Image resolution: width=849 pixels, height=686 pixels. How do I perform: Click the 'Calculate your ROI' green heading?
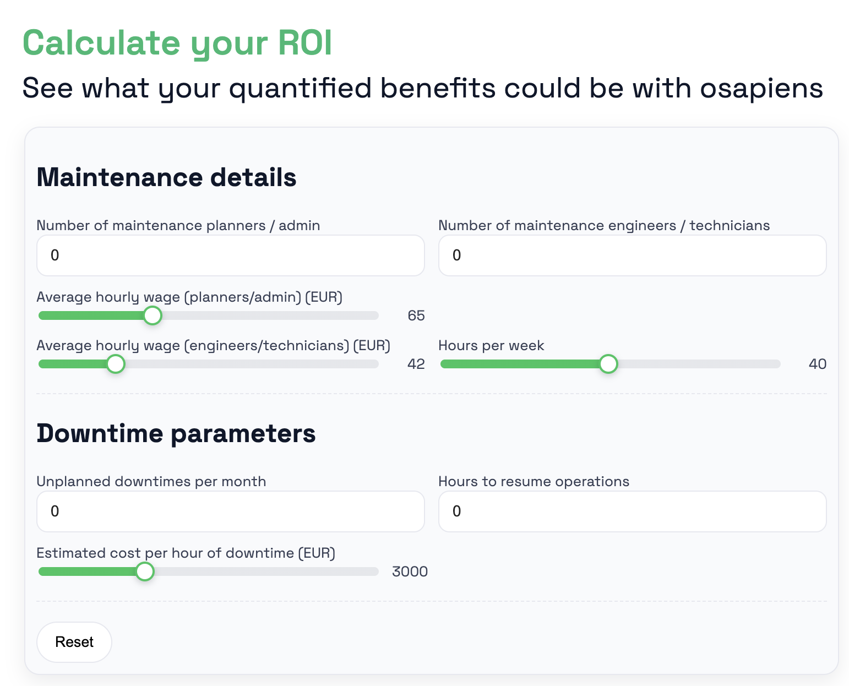click(x=177, y=43)
